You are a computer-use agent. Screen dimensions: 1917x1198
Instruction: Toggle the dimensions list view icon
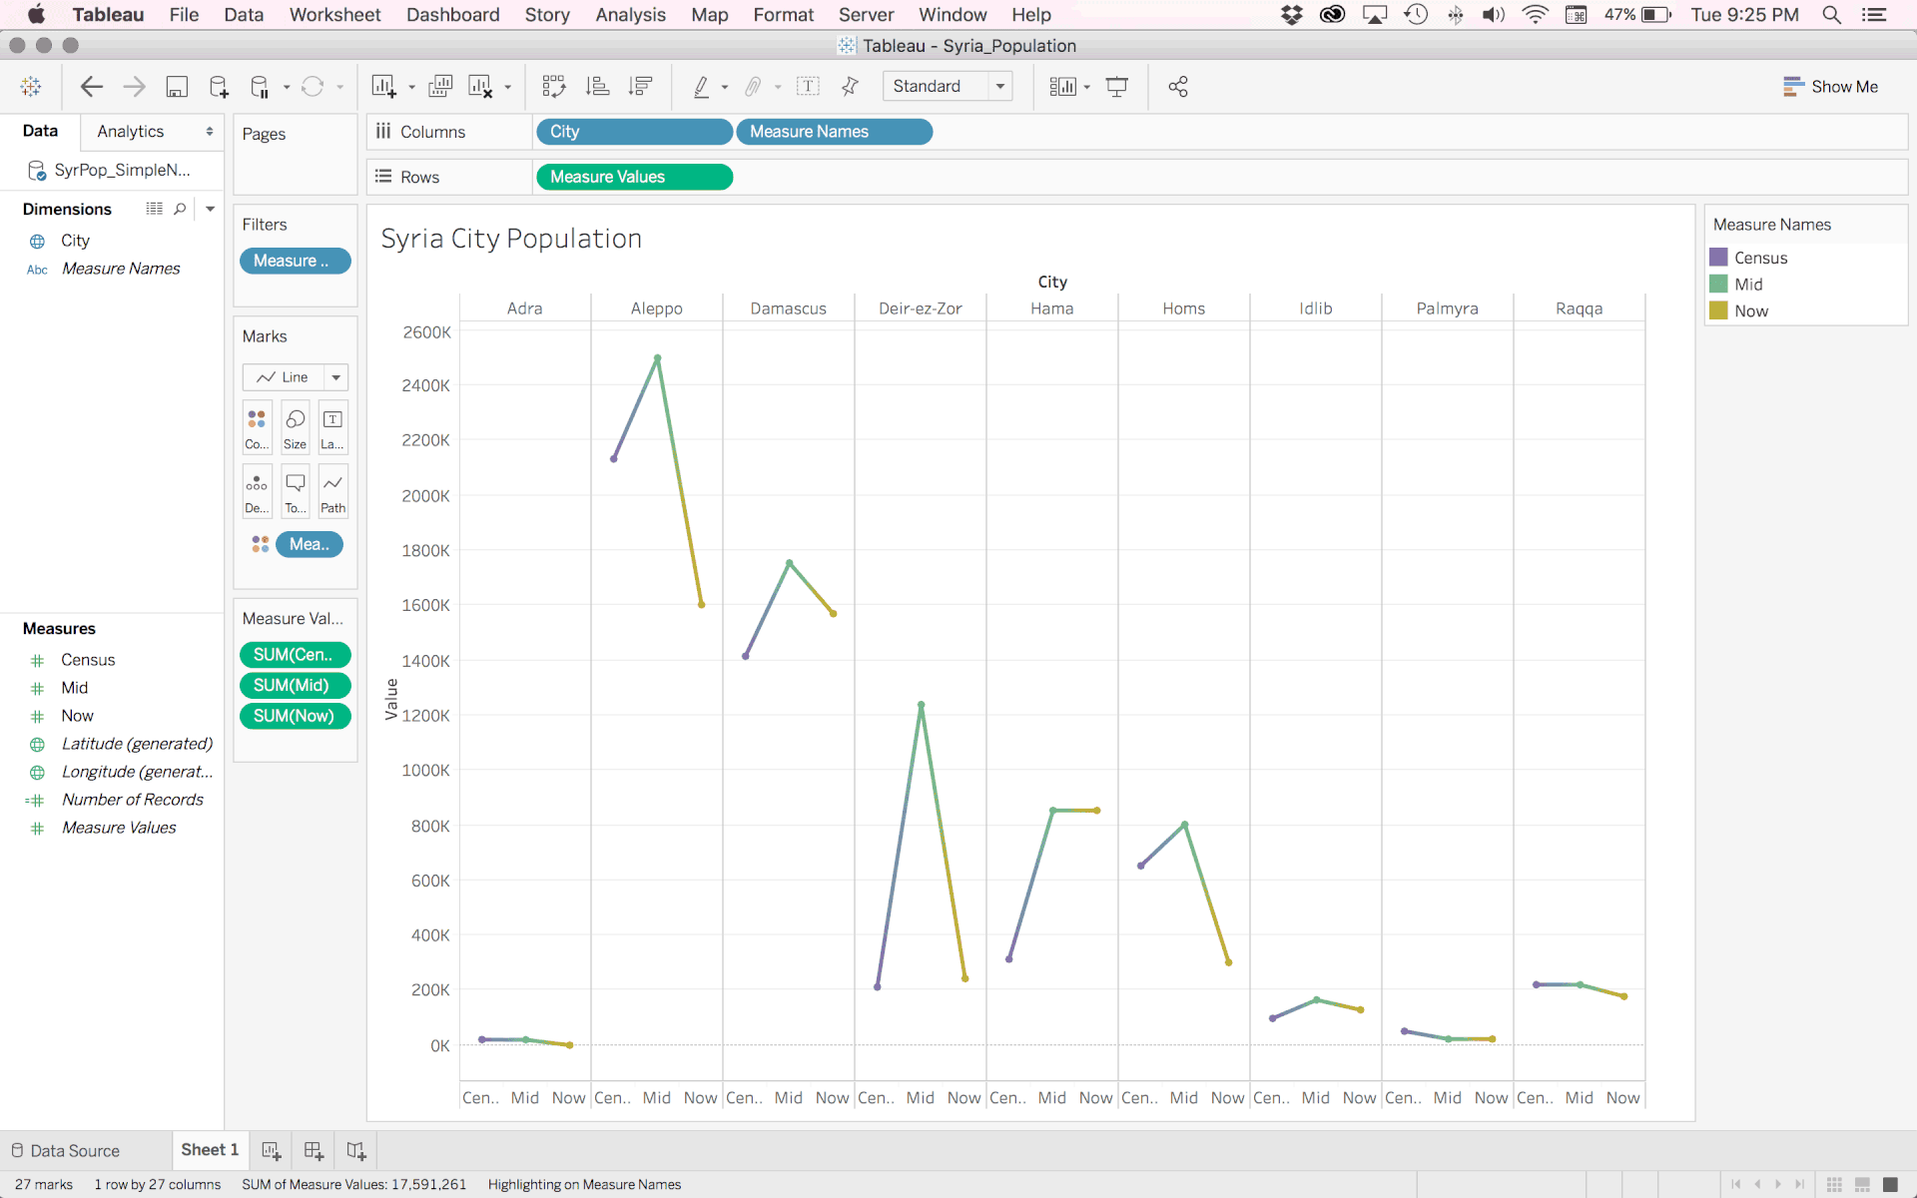click(154, 209)
